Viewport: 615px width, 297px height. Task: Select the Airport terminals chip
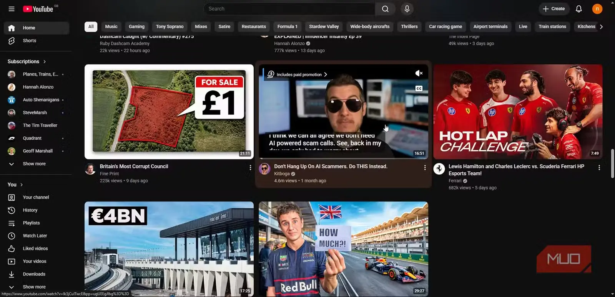[x=490, y=26]
